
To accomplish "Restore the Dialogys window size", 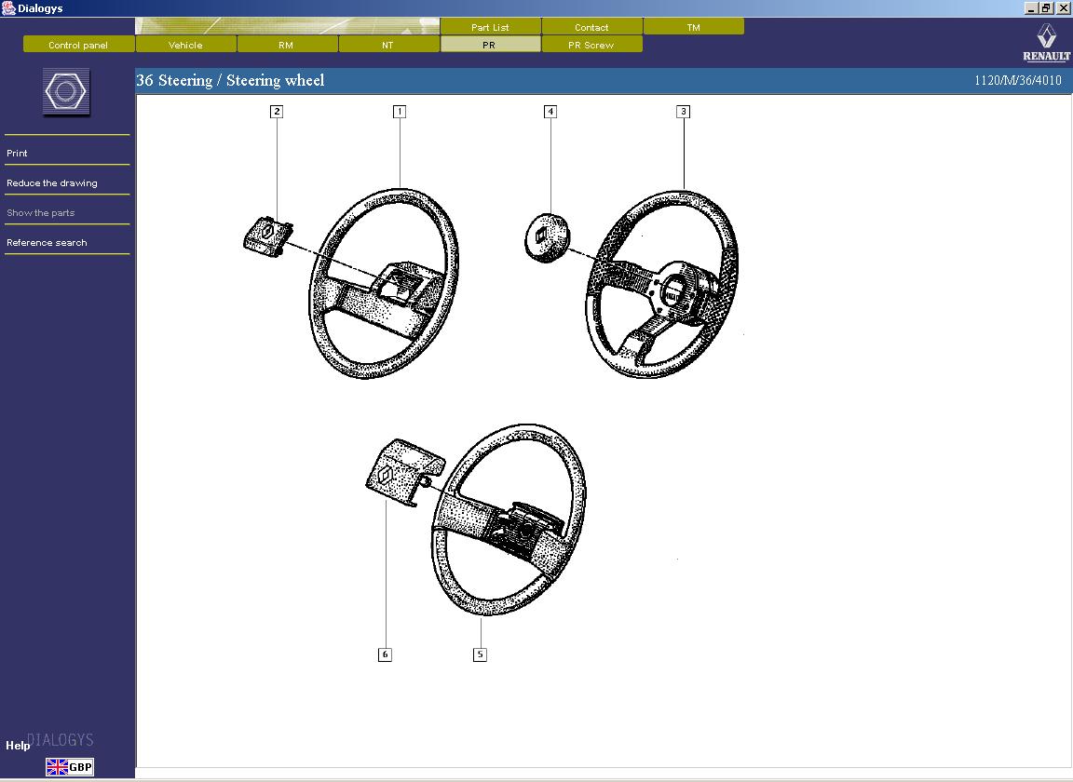I will click(1046, 8).
